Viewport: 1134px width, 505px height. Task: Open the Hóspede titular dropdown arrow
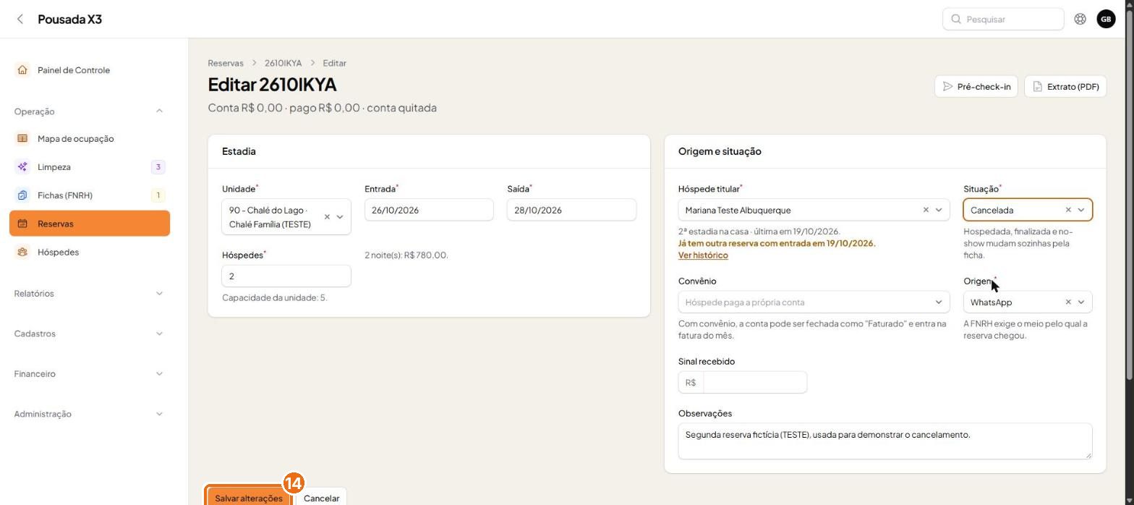(x=939, y=210)
